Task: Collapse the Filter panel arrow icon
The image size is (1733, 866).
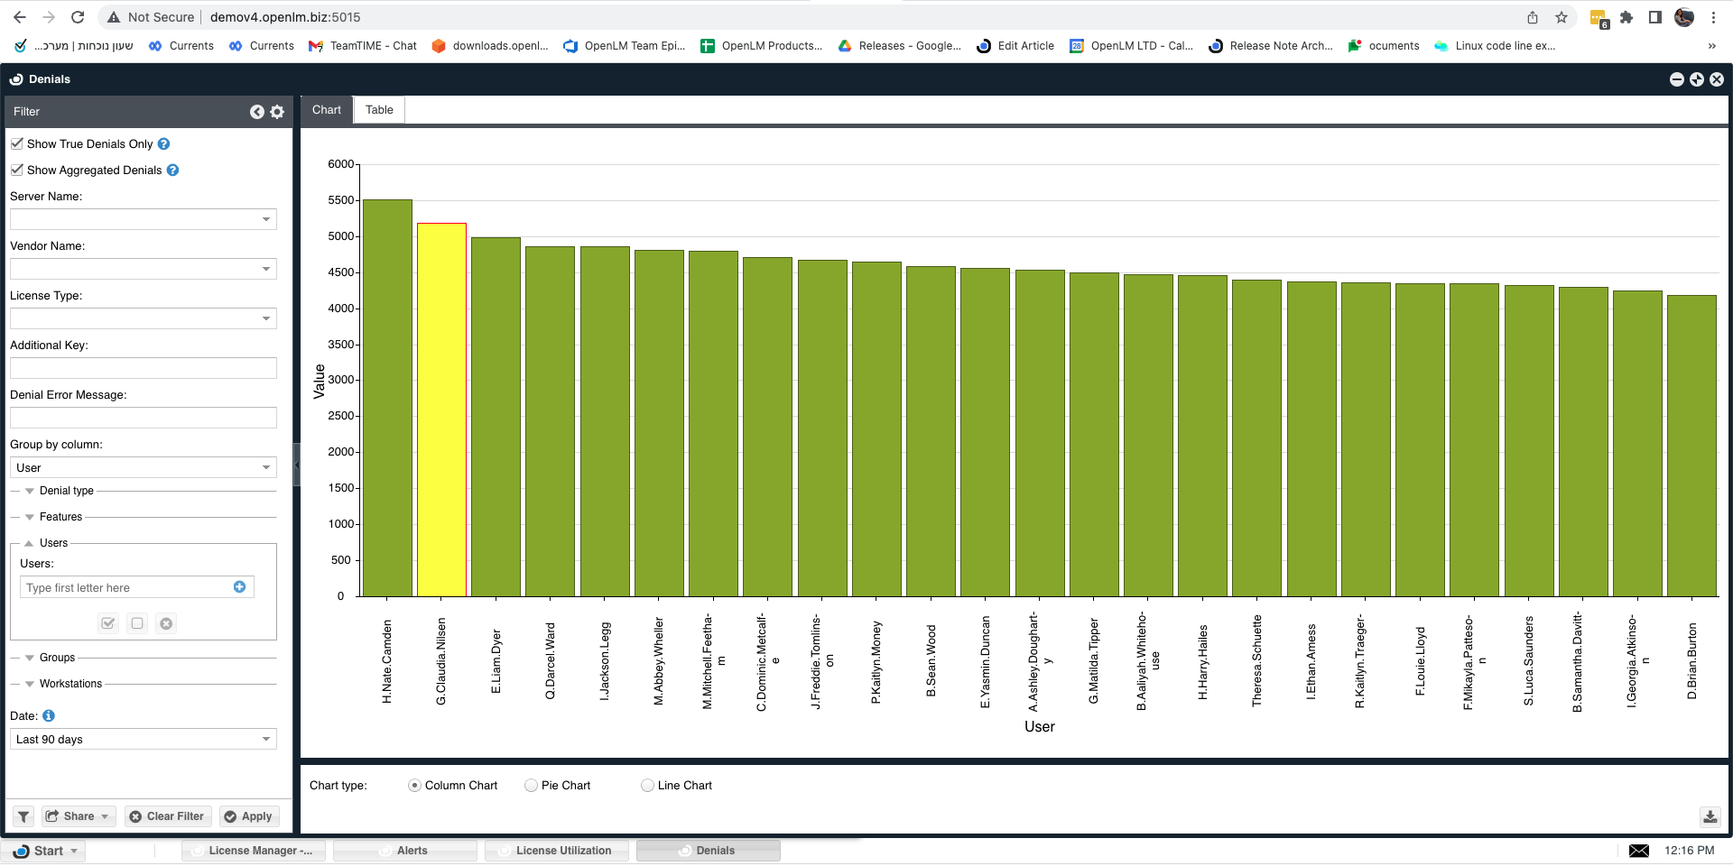Action: (257, 112)
